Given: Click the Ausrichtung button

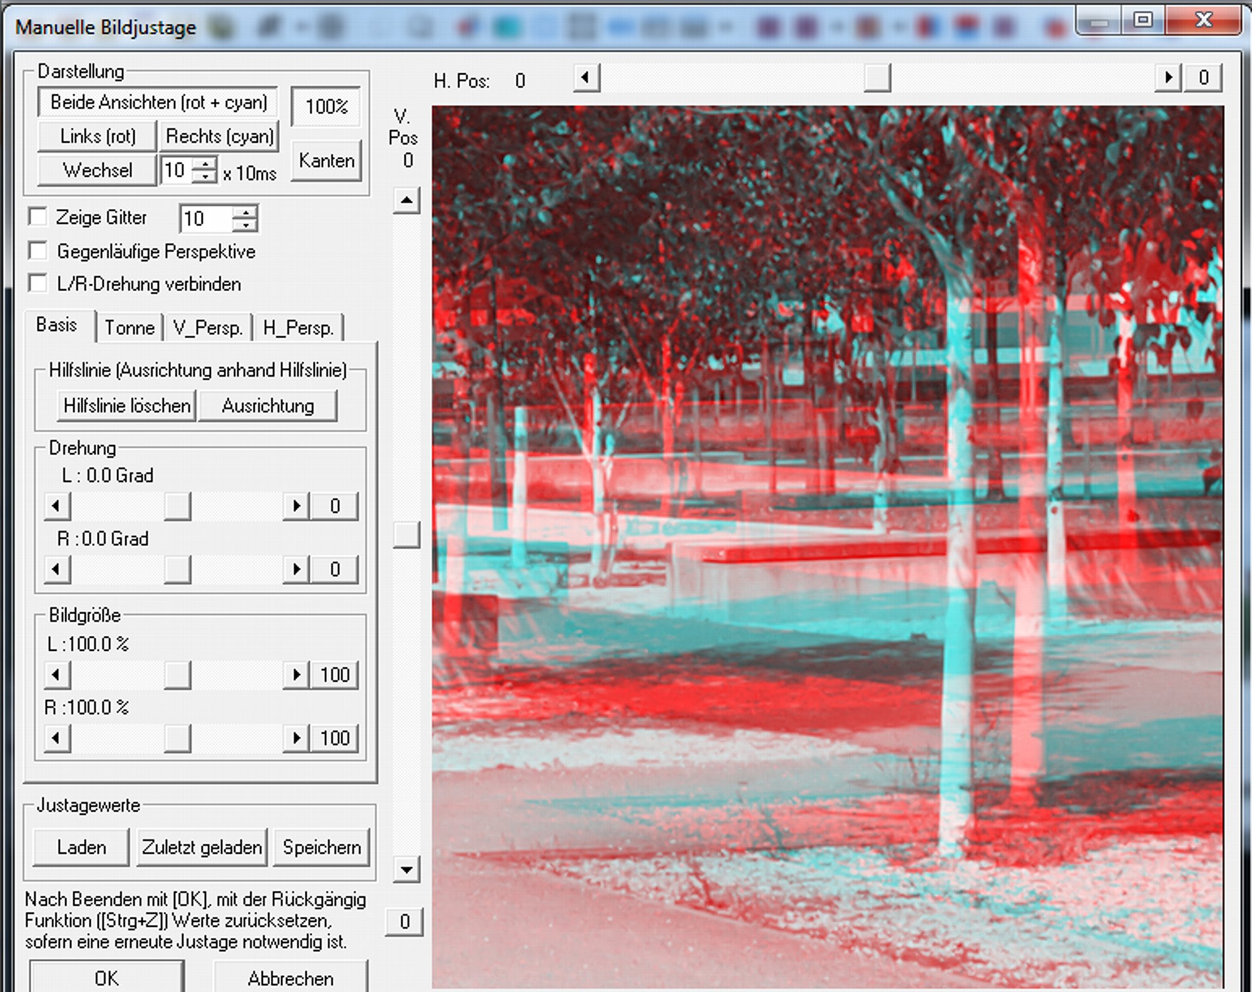Looking at the screenshot, I should point(268,406).
